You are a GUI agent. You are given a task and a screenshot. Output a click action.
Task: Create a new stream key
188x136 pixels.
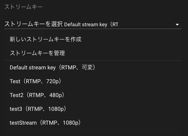tap(93, 39)
